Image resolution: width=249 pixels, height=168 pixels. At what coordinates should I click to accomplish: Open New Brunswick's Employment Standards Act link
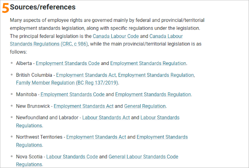click(84, 106)
